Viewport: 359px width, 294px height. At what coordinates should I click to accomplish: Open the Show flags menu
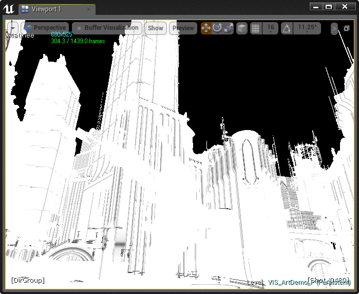[155, 28]
